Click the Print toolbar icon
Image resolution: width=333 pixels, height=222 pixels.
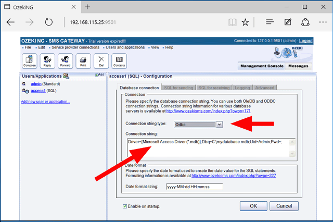(x=83, y=60)
